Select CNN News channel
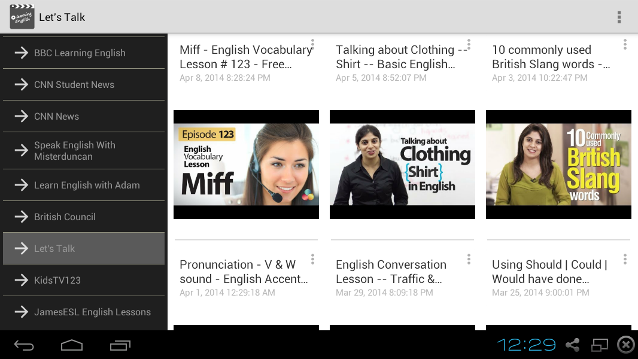This screenshot has width=638, height=359. point(84,116)
